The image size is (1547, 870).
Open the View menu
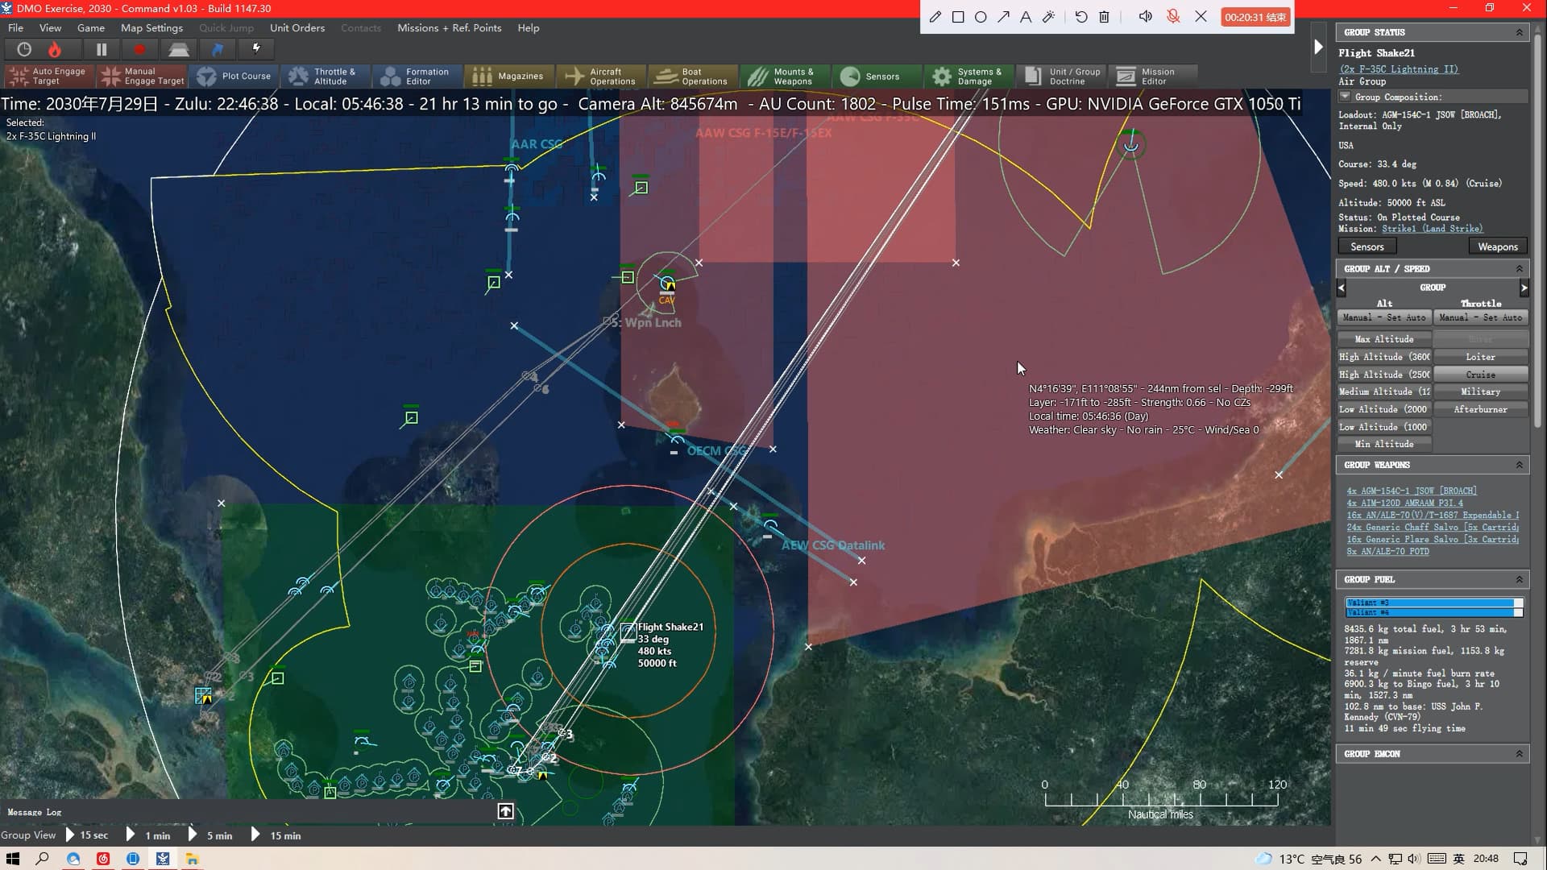50,27
